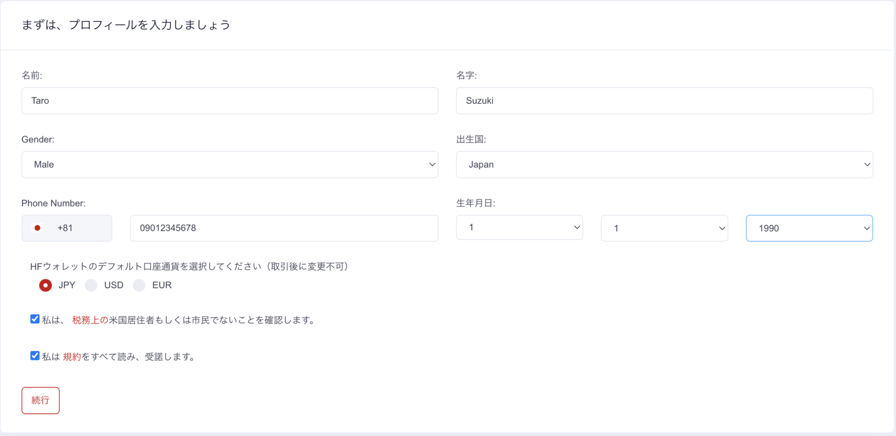Open the 税務上の link
The height and width of the screenshot is (436, 896).
[90, 320]
